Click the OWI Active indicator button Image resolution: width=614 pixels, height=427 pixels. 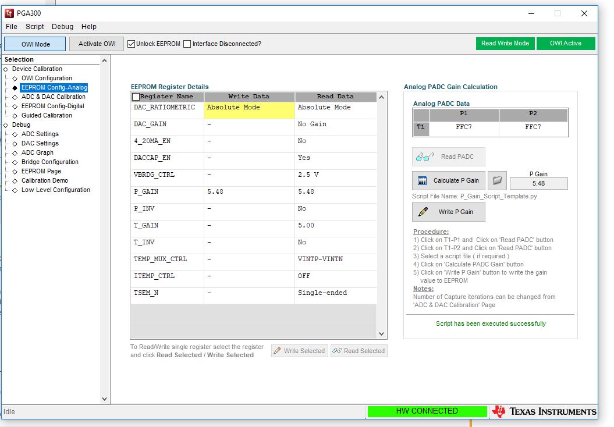[x=566, y=44]
